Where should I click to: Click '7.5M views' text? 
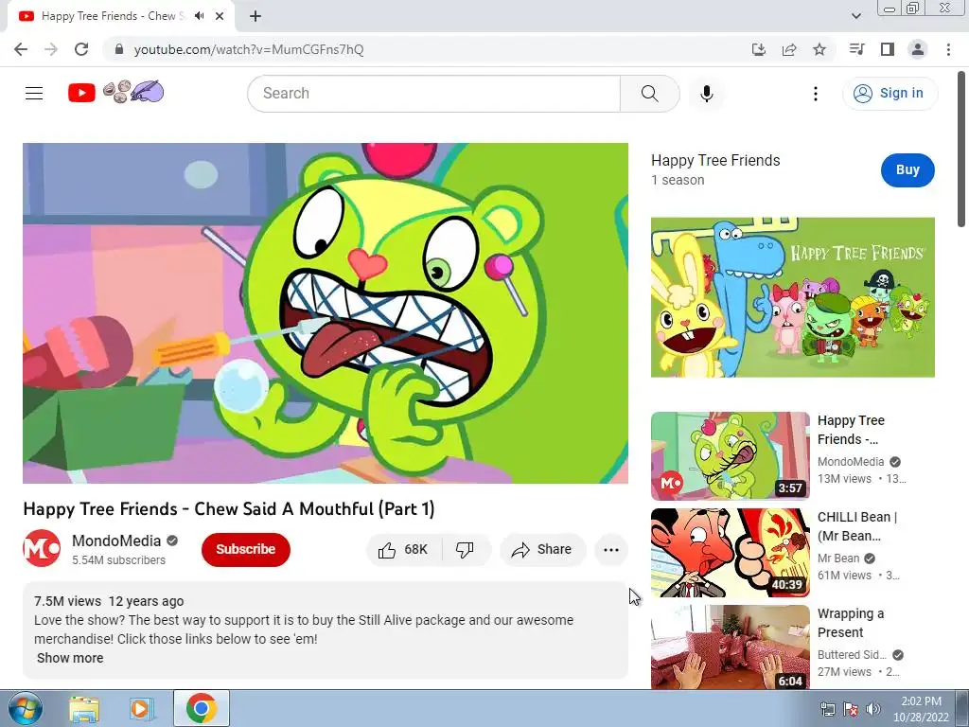click(x=67, y=601)
